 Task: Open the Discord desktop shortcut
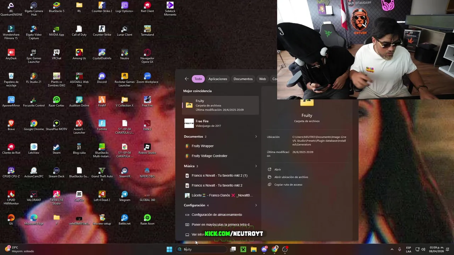click(102, 78)
